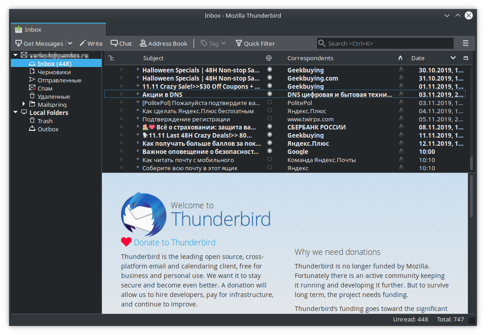Click the message list scrollbar thumb
Image resolution: width=486 pixels, height=335 pixels.
(471, 163)
